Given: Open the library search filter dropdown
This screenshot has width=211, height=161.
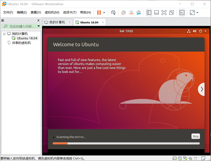Looking at the screenshot, I should (38, 26).
